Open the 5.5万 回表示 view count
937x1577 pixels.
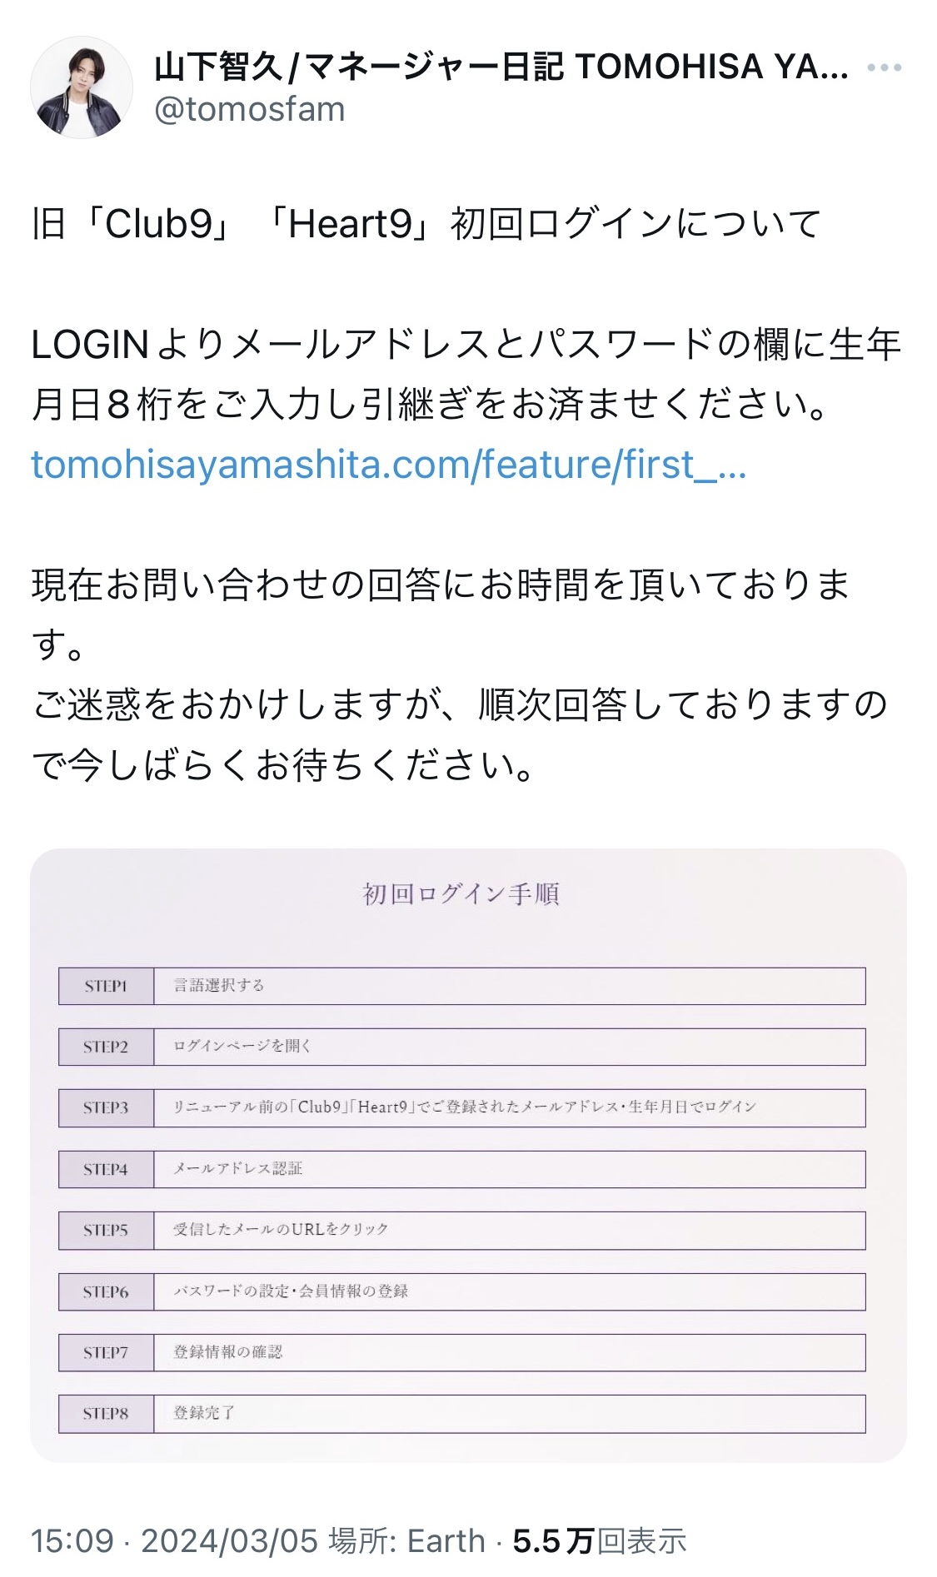tap(600, 1541)
